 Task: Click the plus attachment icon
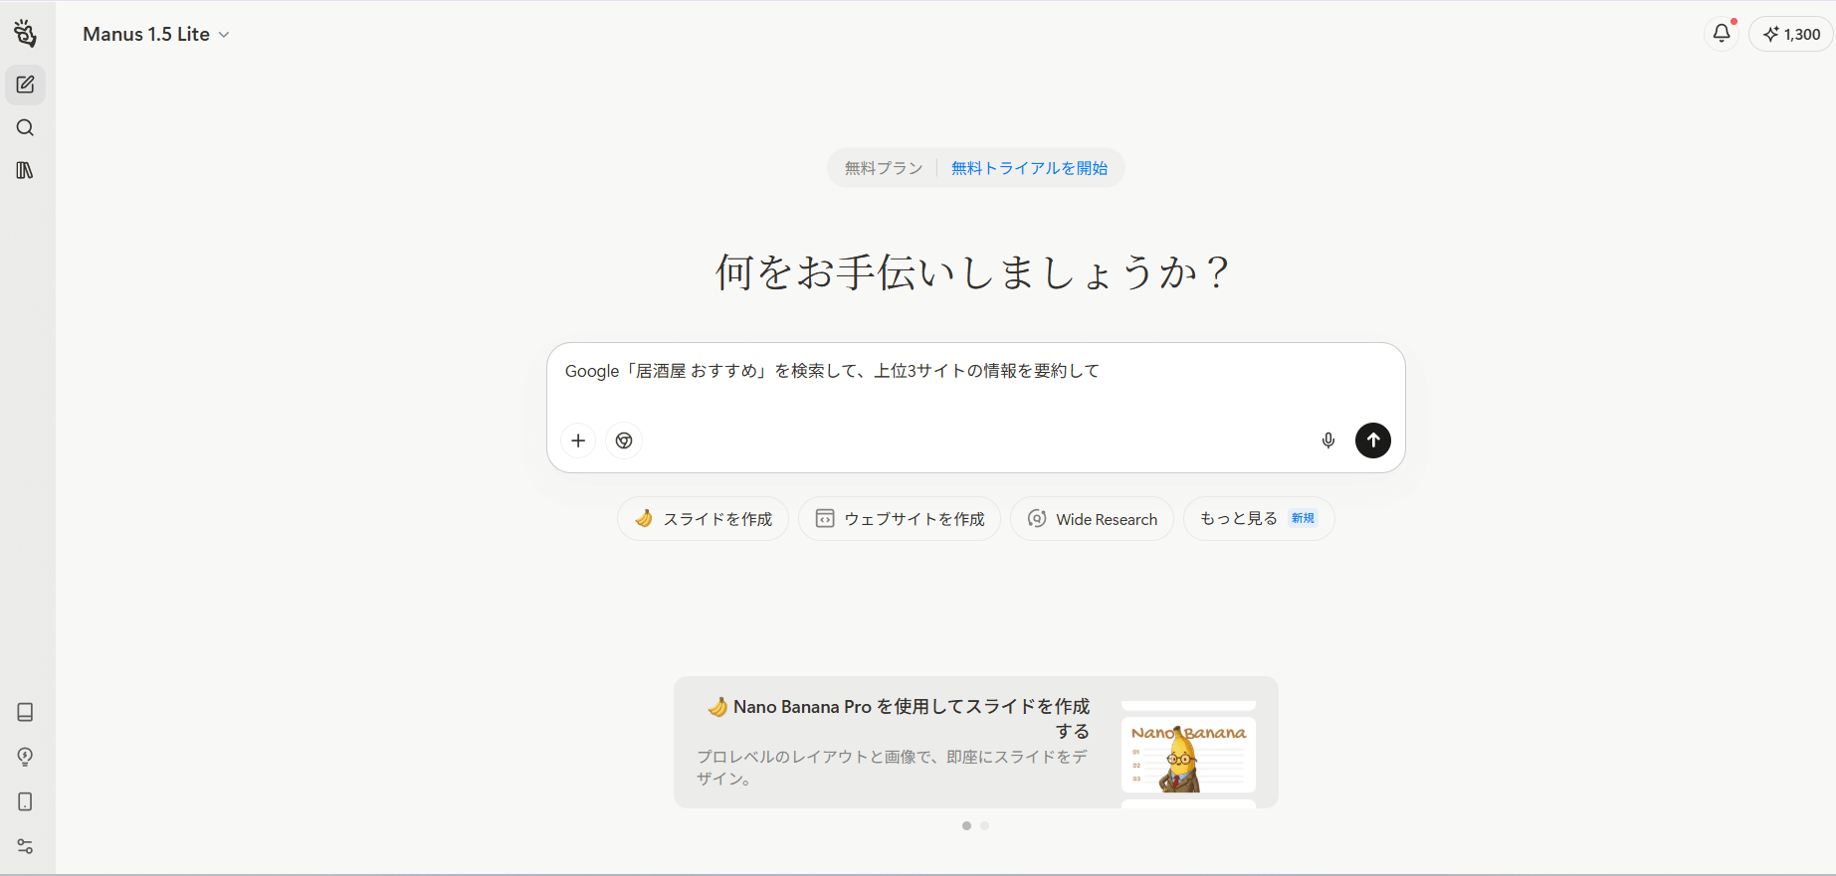(578, 440)
